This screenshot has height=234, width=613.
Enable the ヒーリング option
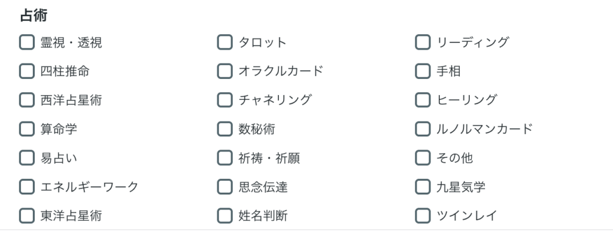423,100
